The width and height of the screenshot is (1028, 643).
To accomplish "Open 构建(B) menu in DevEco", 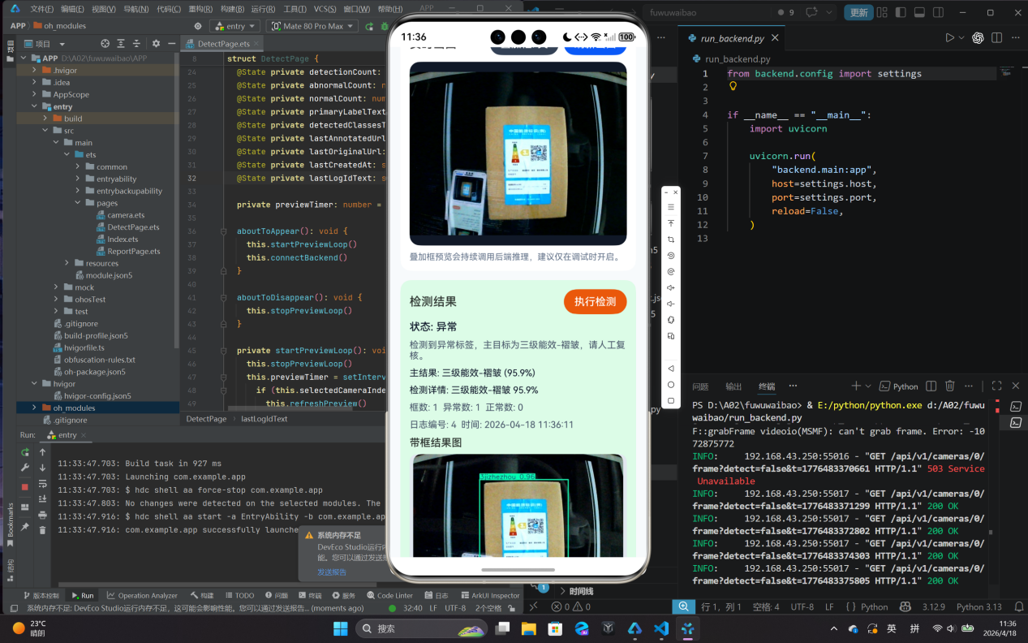I will pos(232,9).
